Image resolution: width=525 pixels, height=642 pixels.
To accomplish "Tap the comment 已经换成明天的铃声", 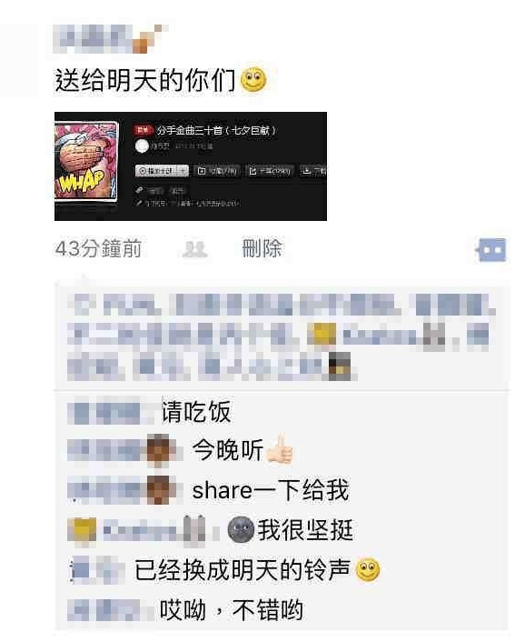I will (x=257, y=569).
